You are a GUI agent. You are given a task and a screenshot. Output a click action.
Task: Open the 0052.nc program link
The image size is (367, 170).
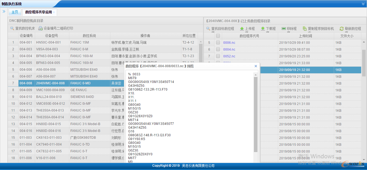229,56
